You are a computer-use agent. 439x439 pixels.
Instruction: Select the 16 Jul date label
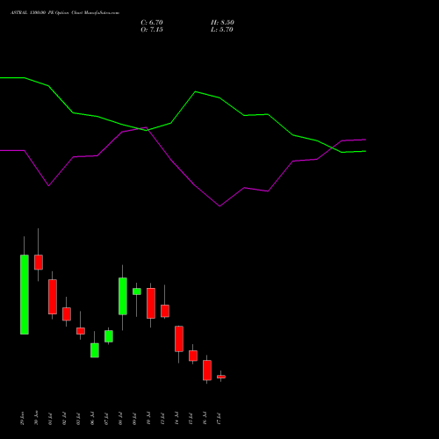205,419
